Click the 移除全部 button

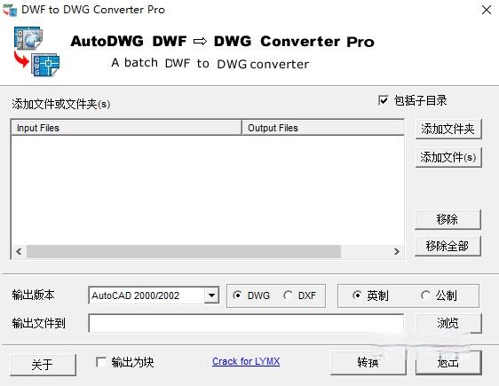[448, 246]
